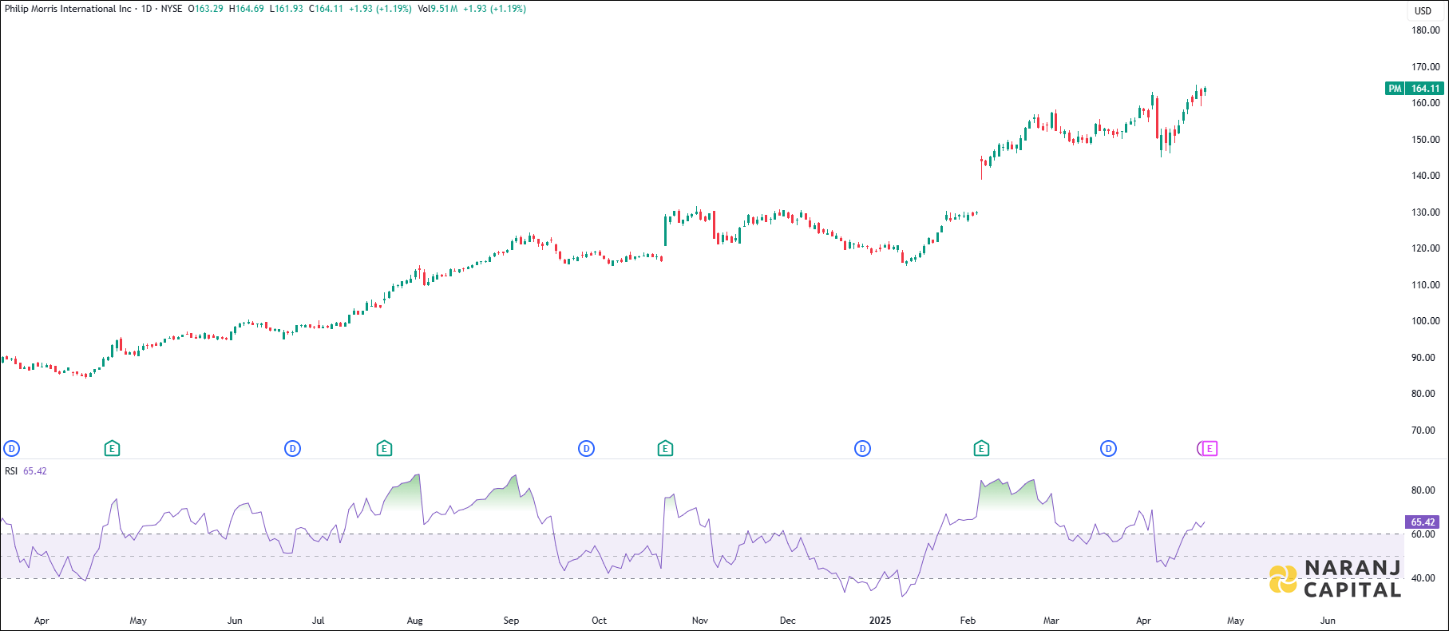1449x631 pixels.
Task: Click the RSI pane 40.00 level label
Action: point(1423,578)
